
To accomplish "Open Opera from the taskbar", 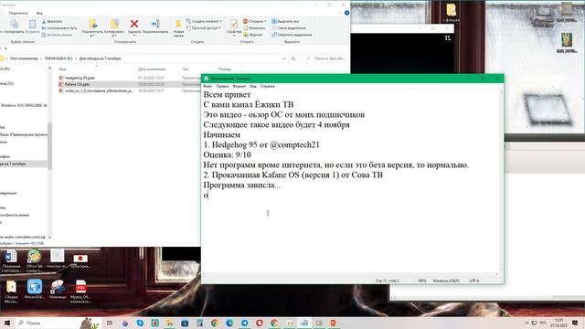I will 260,323.
